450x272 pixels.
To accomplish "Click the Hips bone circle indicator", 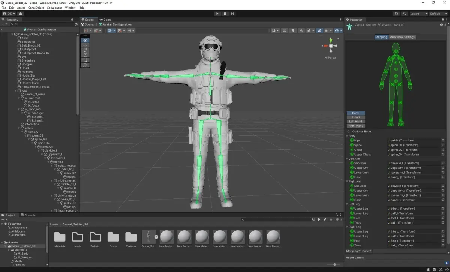I will 352,140.
